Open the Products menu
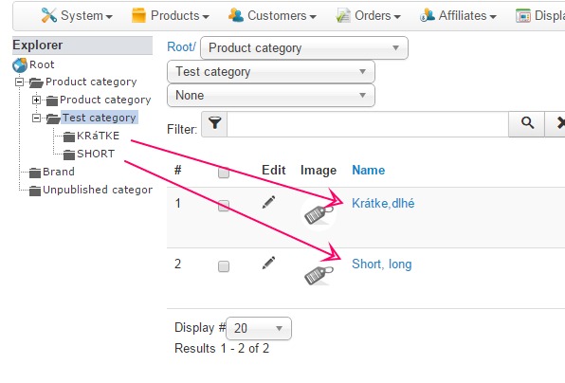The width and height of the screenshot is (565, 383). pos(171,16)
